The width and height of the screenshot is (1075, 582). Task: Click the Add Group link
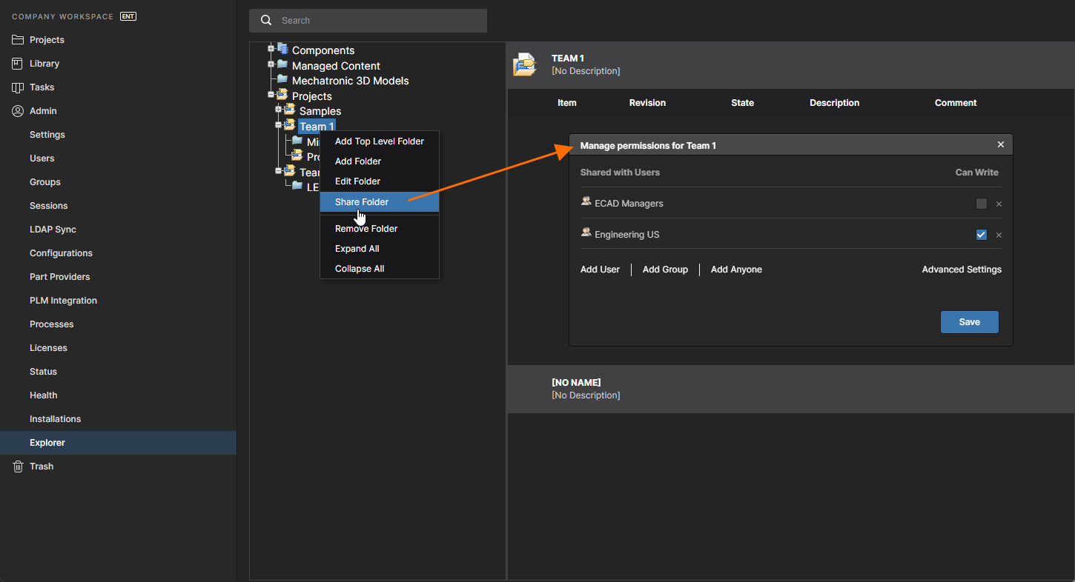pyautogui.click(x=665, y=270)
